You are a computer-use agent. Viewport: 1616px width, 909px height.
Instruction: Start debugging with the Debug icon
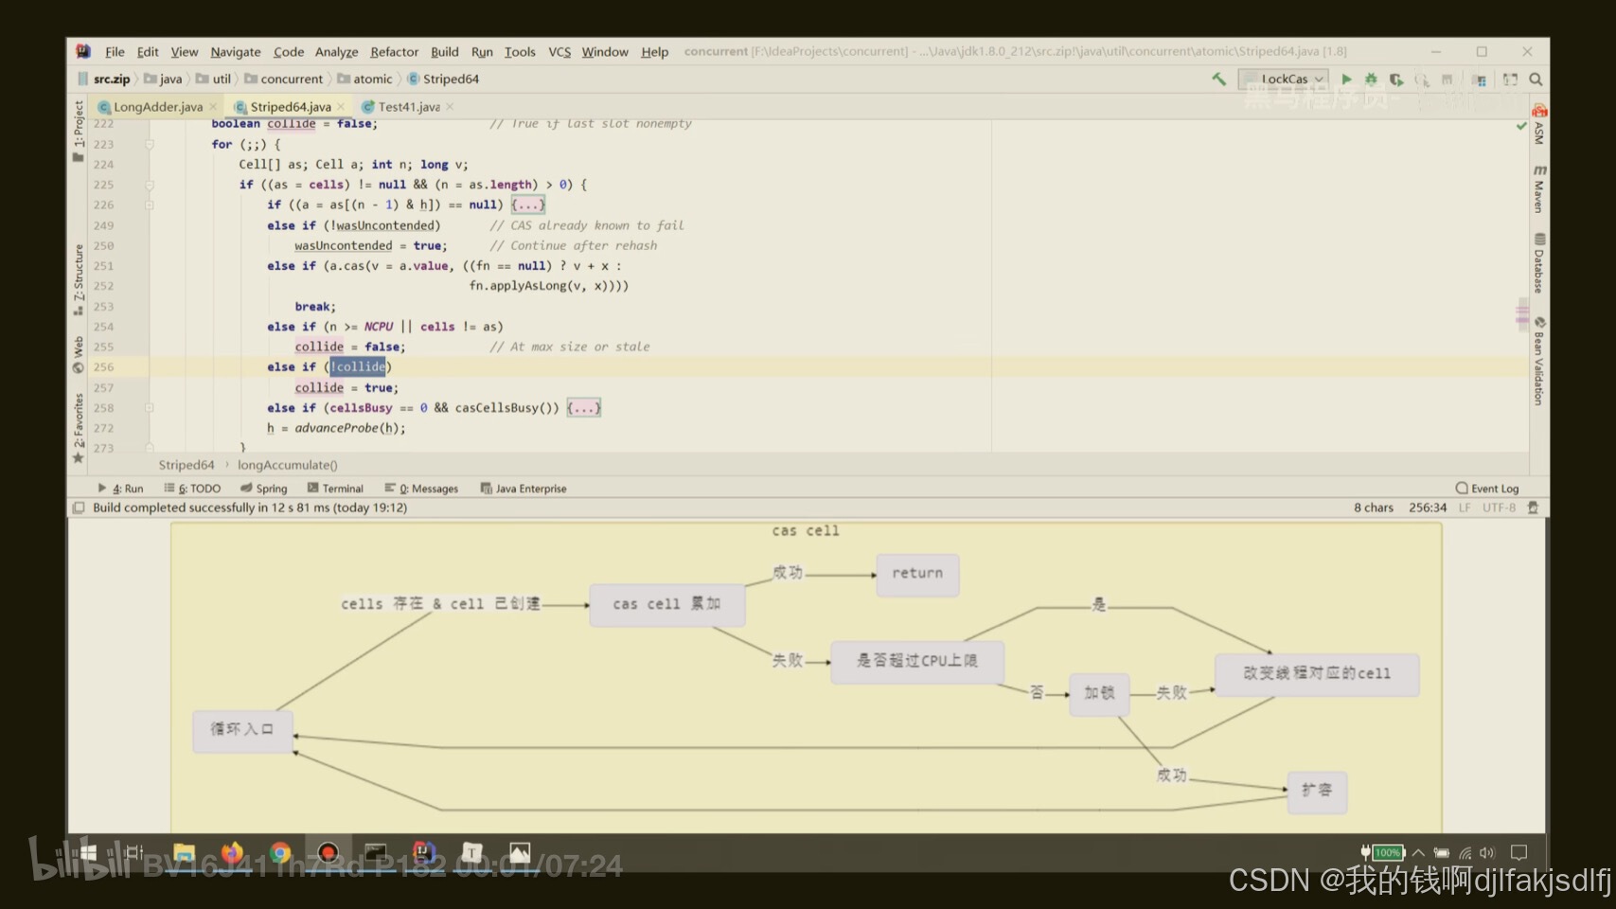pos(1371,79)
